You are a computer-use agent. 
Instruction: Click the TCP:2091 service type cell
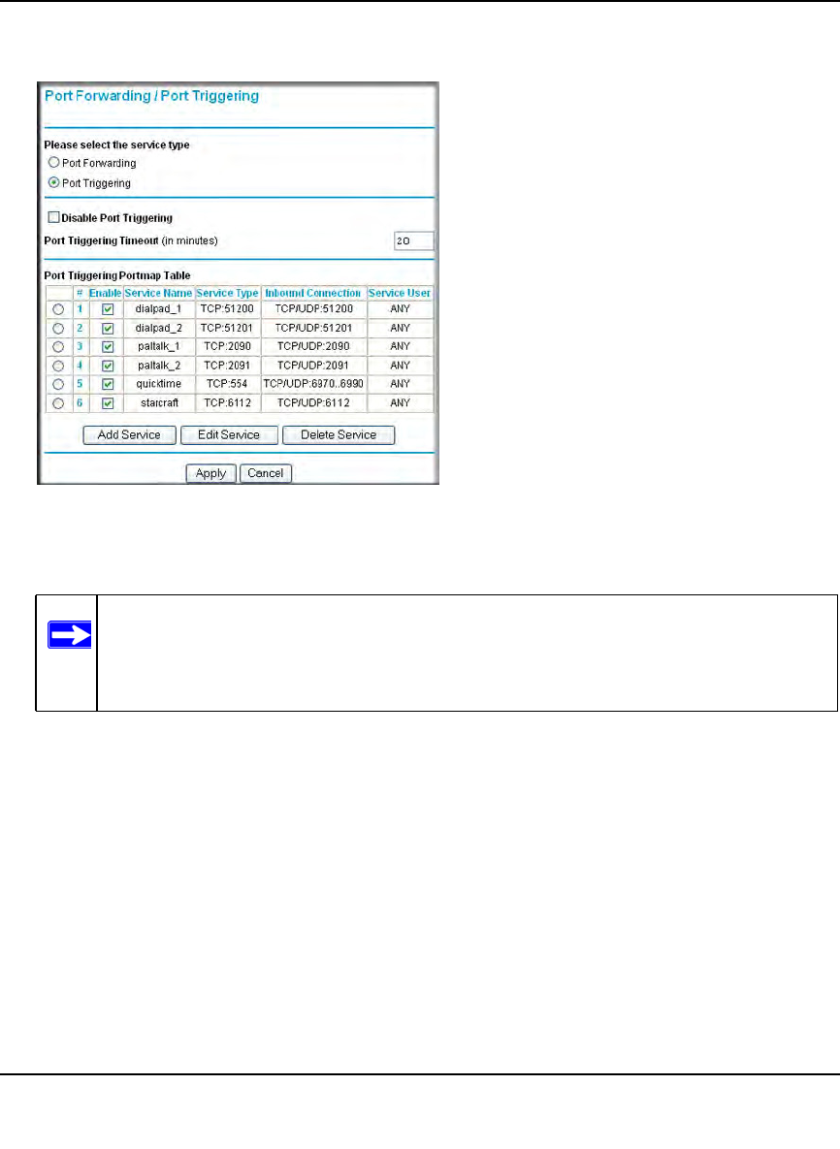coord(227,366)
